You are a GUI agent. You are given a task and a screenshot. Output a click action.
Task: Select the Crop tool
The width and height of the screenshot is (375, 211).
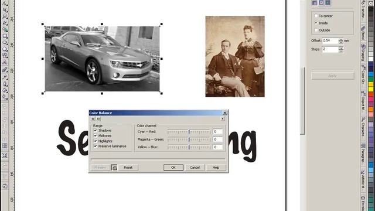[5, 11]
